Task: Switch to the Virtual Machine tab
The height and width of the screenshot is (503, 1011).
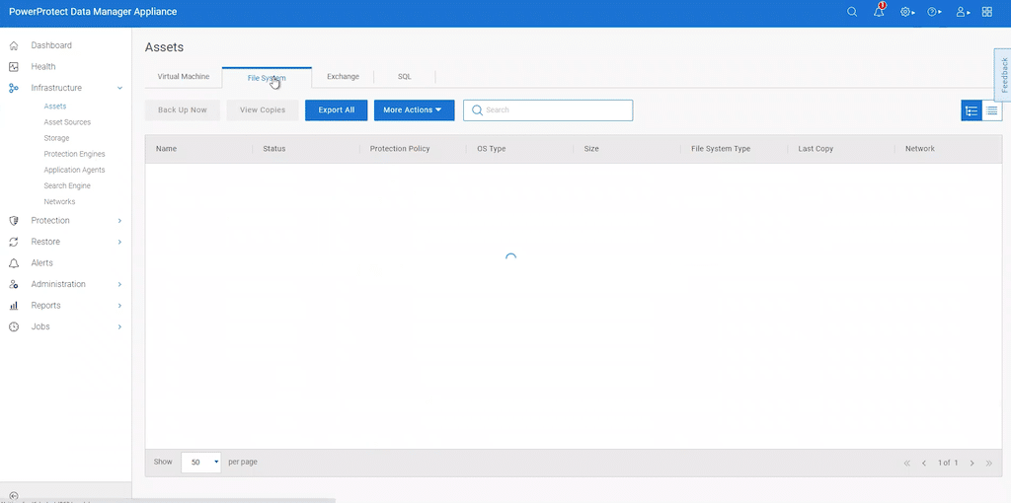Action: click(183, 77)
